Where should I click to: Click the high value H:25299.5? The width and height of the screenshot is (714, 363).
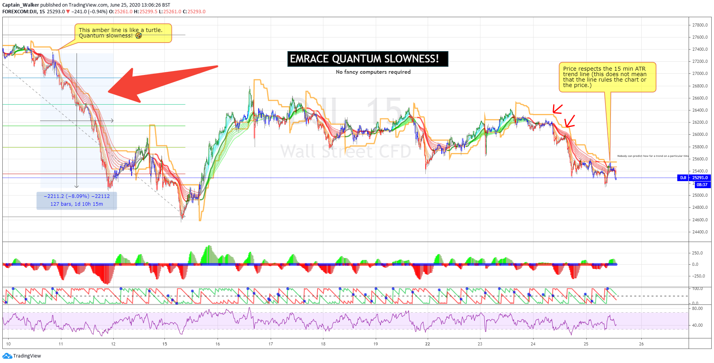(146, 11)
